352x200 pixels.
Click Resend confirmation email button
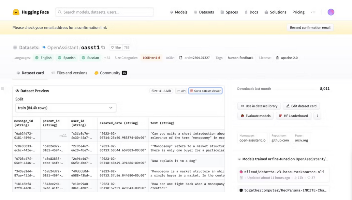[x=310, y=28]
